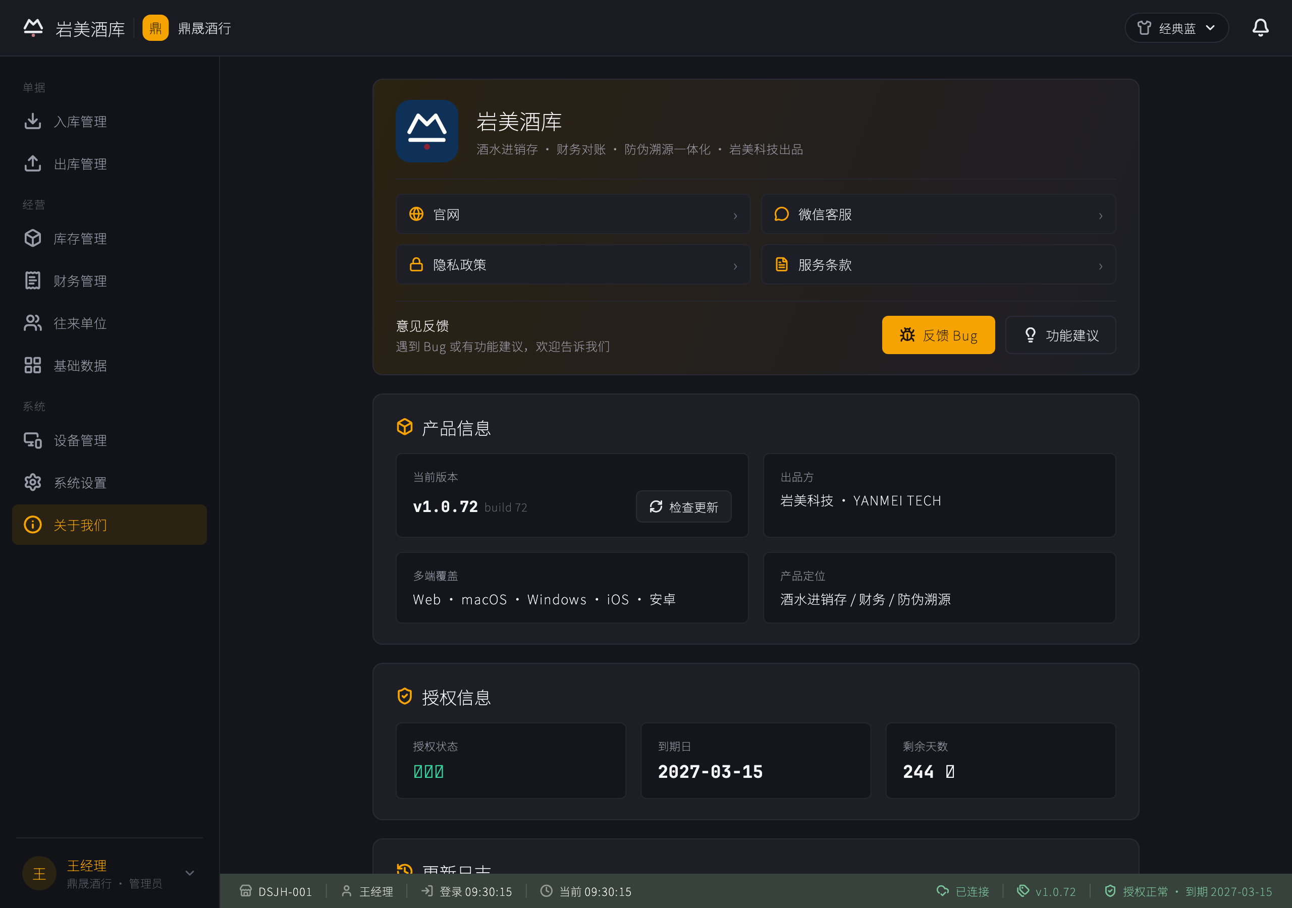Click the 已连接 status indicator
The width and height of the screenshot is (1292, 908).
point(962,892)
